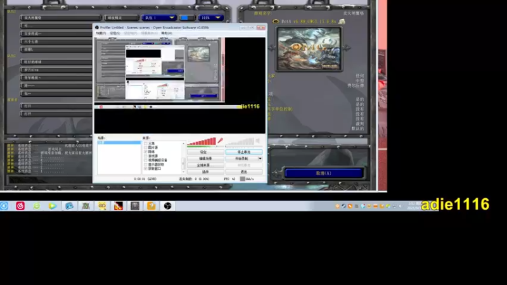The width and height of the screenshot is (507, 285).
Task: Open the red NetEase Music taskbar icon
Action: tap(20, 206)
